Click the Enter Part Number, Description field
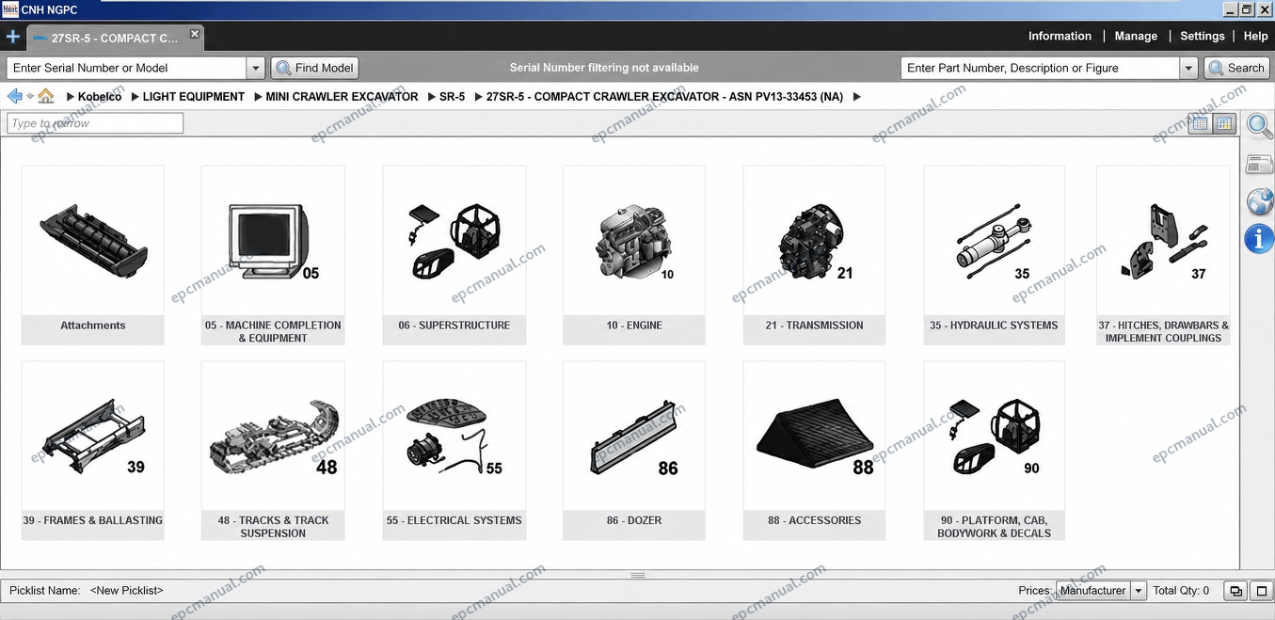The height and width of the screenshot is (620, 1275). click(x=1040, y=68)
